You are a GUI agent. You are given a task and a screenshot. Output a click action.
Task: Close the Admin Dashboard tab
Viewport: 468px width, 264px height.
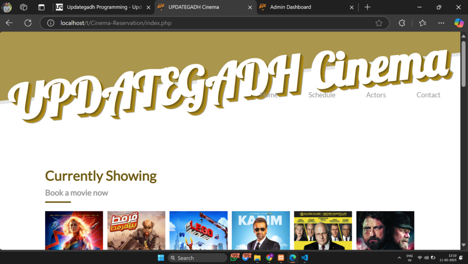tap(351, 7)
